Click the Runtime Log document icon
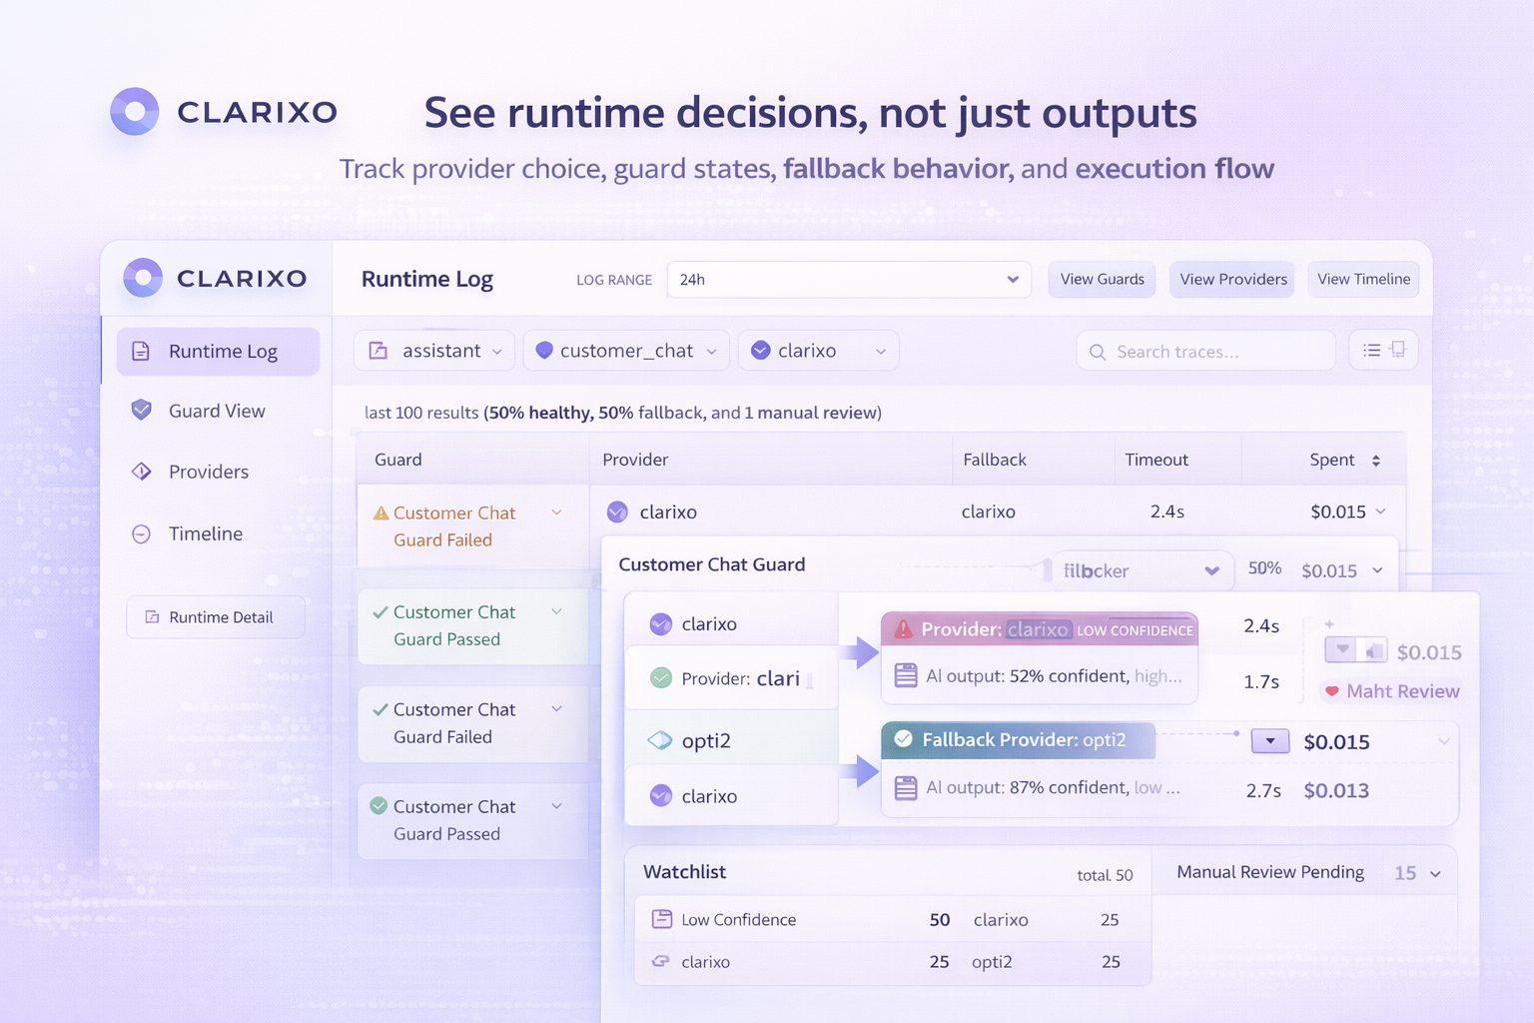Image resolution: width=1534 pixels, height=1023 pixels. click(141, 352)
